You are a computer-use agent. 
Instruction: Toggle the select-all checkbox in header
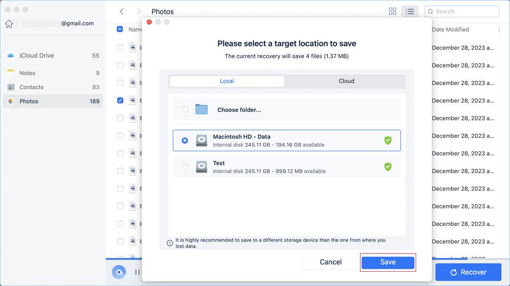click(x=120, y=30)
